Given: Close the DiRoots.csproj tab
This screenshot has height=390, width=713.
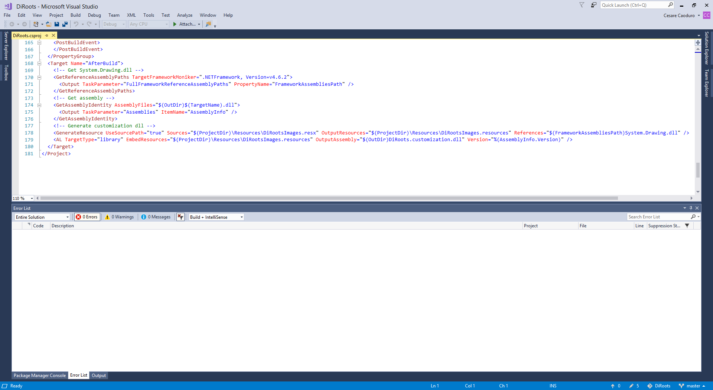Looking at the screenshot, I should coord(53,35).
